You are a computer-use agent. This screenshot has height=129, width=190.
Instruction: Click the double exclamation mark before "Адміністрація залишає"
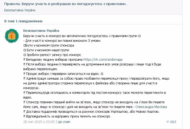pyautogui.click(x=24, y=79)
